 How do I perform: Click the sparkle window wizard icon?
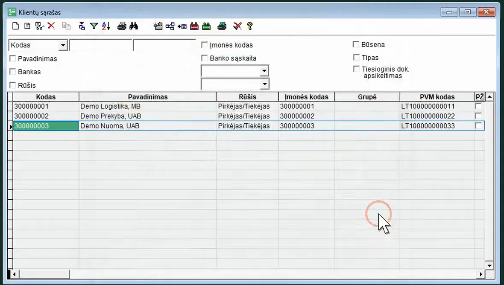click(x=158, y=26)
